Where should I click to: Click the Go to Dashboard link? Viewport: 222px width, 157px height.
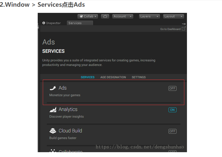click(x=170, y=29)
